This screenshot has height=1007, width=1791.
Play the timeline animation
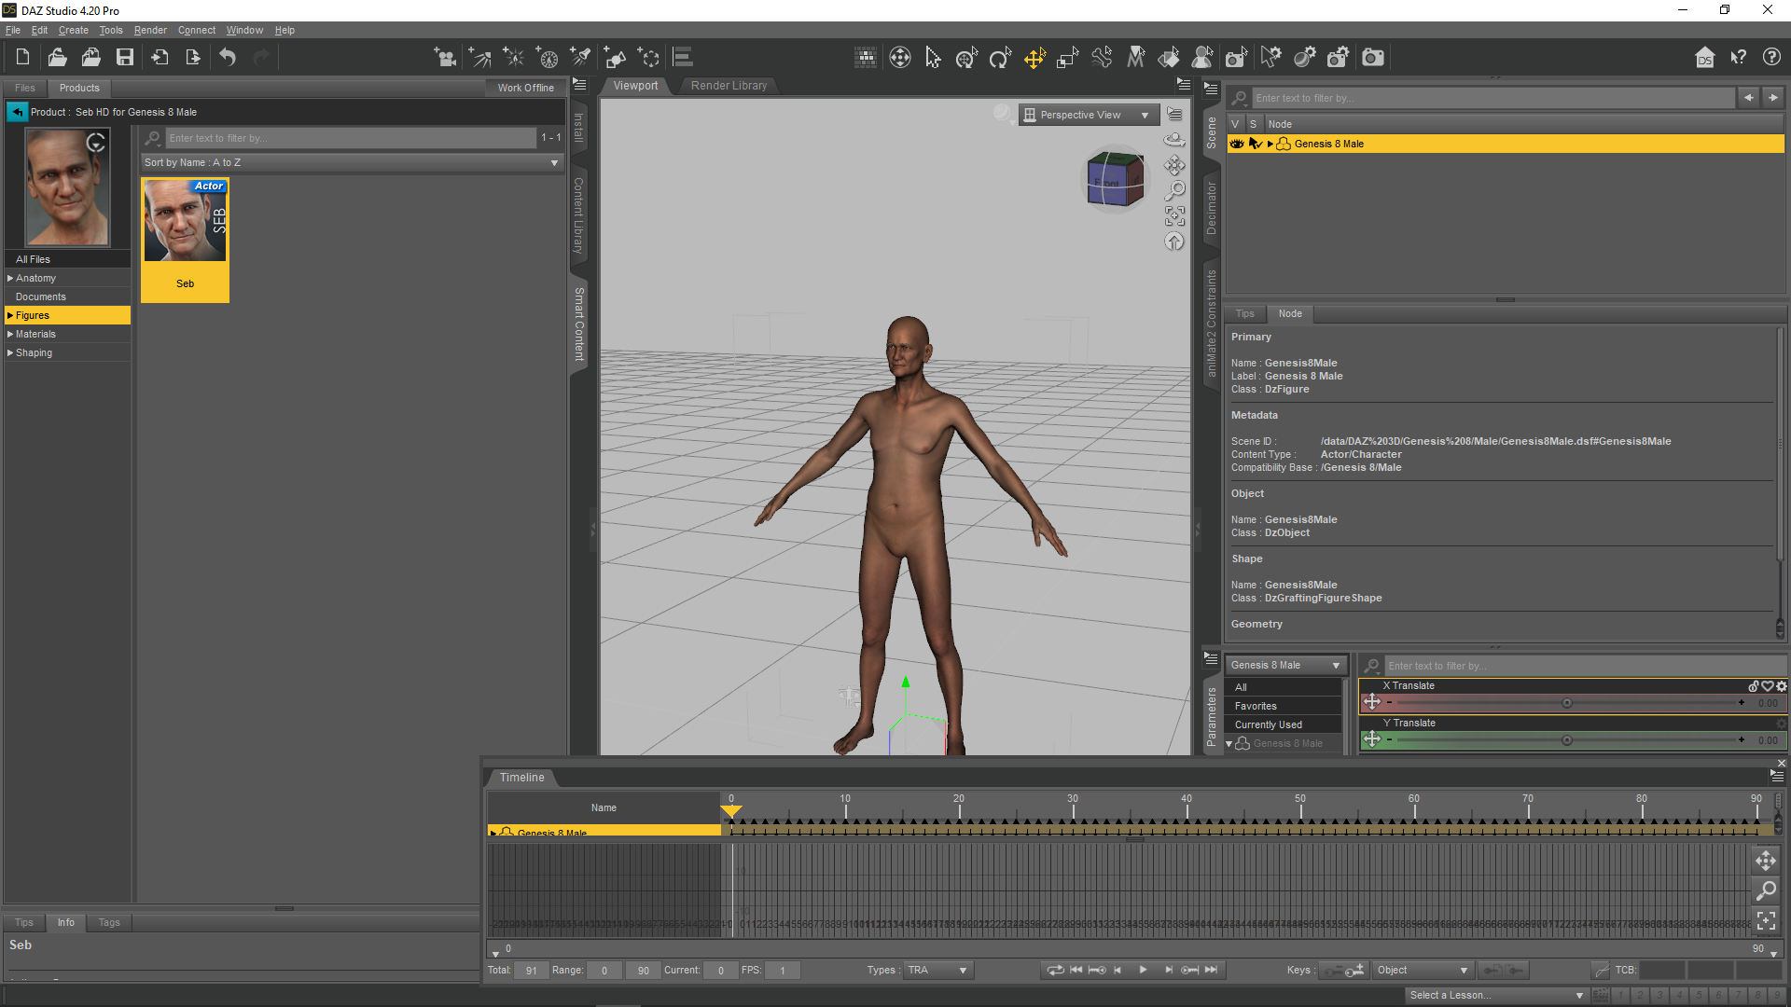1143,971
